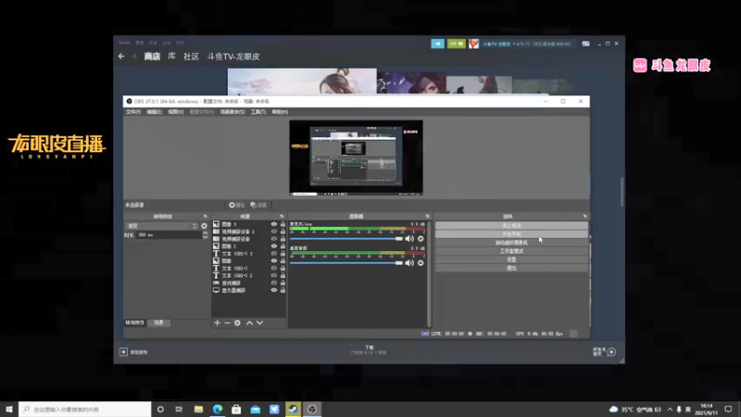
Task: Open Task View on the taskbar
Action: [x=179, y=409]
